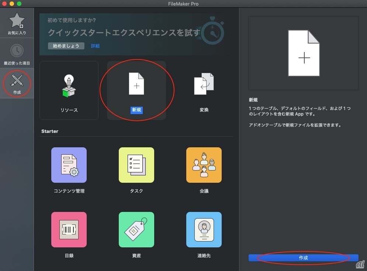Click the 作成 pencil and brush icon
The image size is (367, 271).
click(x=17, y=80)
